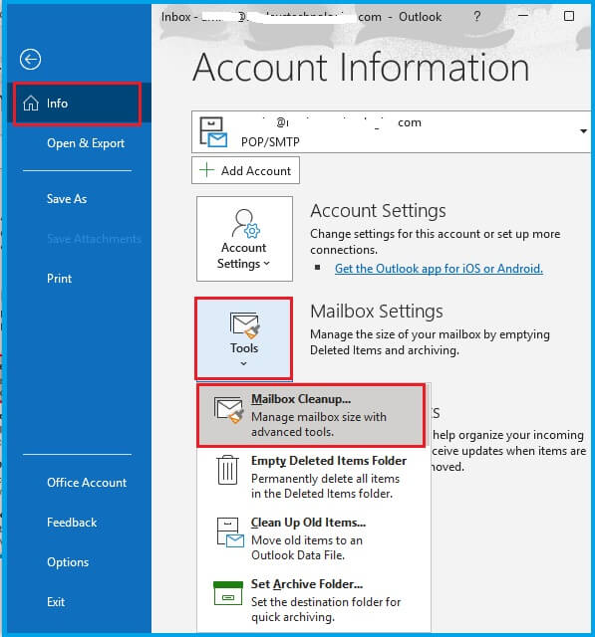Choose Set Archive Folder

[314, 599]
